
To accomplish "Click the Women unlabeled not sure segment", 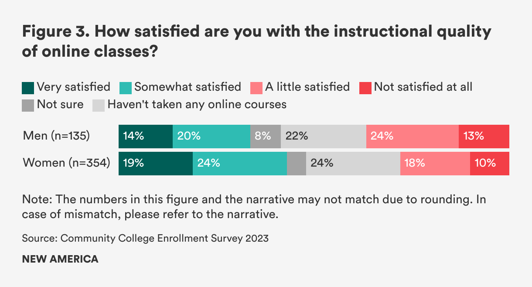I will 297,163.
